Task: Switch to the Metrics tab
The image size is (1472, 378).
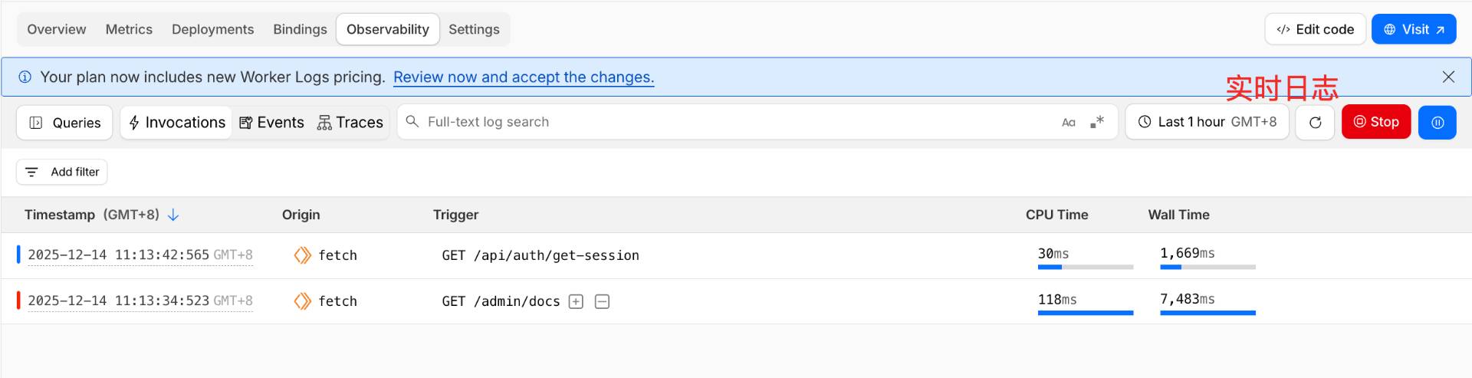Action: point(129,29)
